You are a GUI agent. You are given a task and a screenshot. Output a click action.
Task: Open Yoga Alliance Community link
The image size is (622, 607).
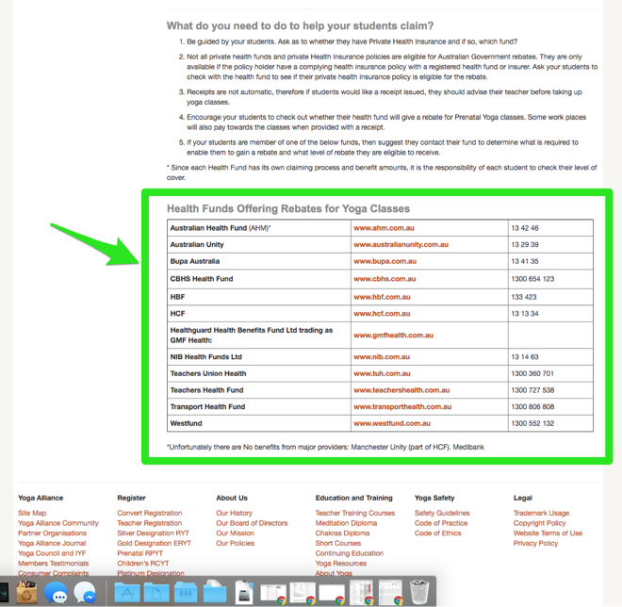pos(58,523)
